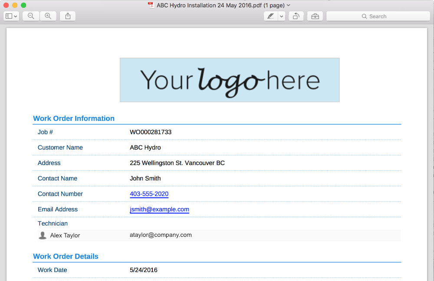Viewport: 434px width, 281px height.
Task: Click the Work Date label
Action: 53,270
